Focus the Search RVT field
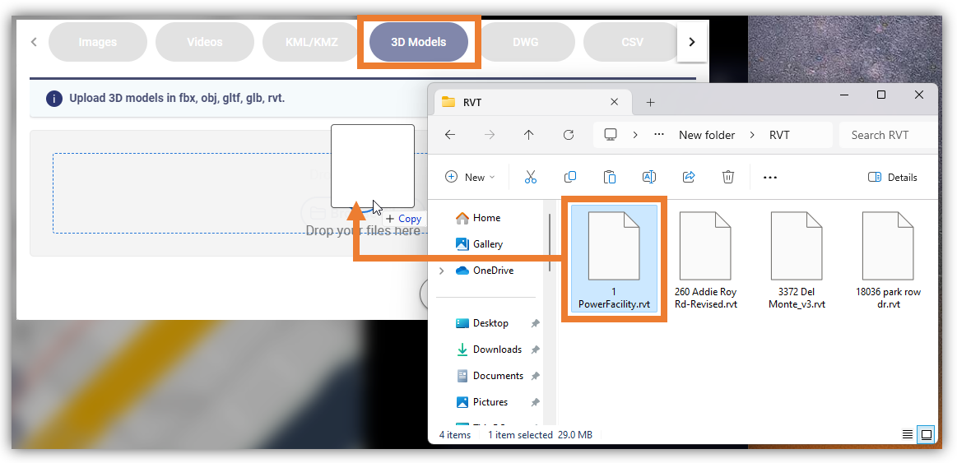This screenshot has width=957, height=463. [x=888, y=135]
